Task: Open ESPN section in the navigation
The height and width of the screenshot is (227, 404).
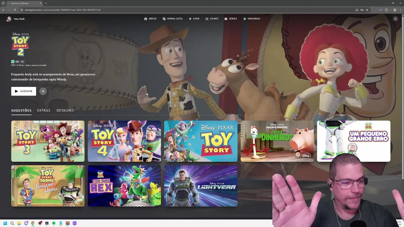Action: (194, 19)
